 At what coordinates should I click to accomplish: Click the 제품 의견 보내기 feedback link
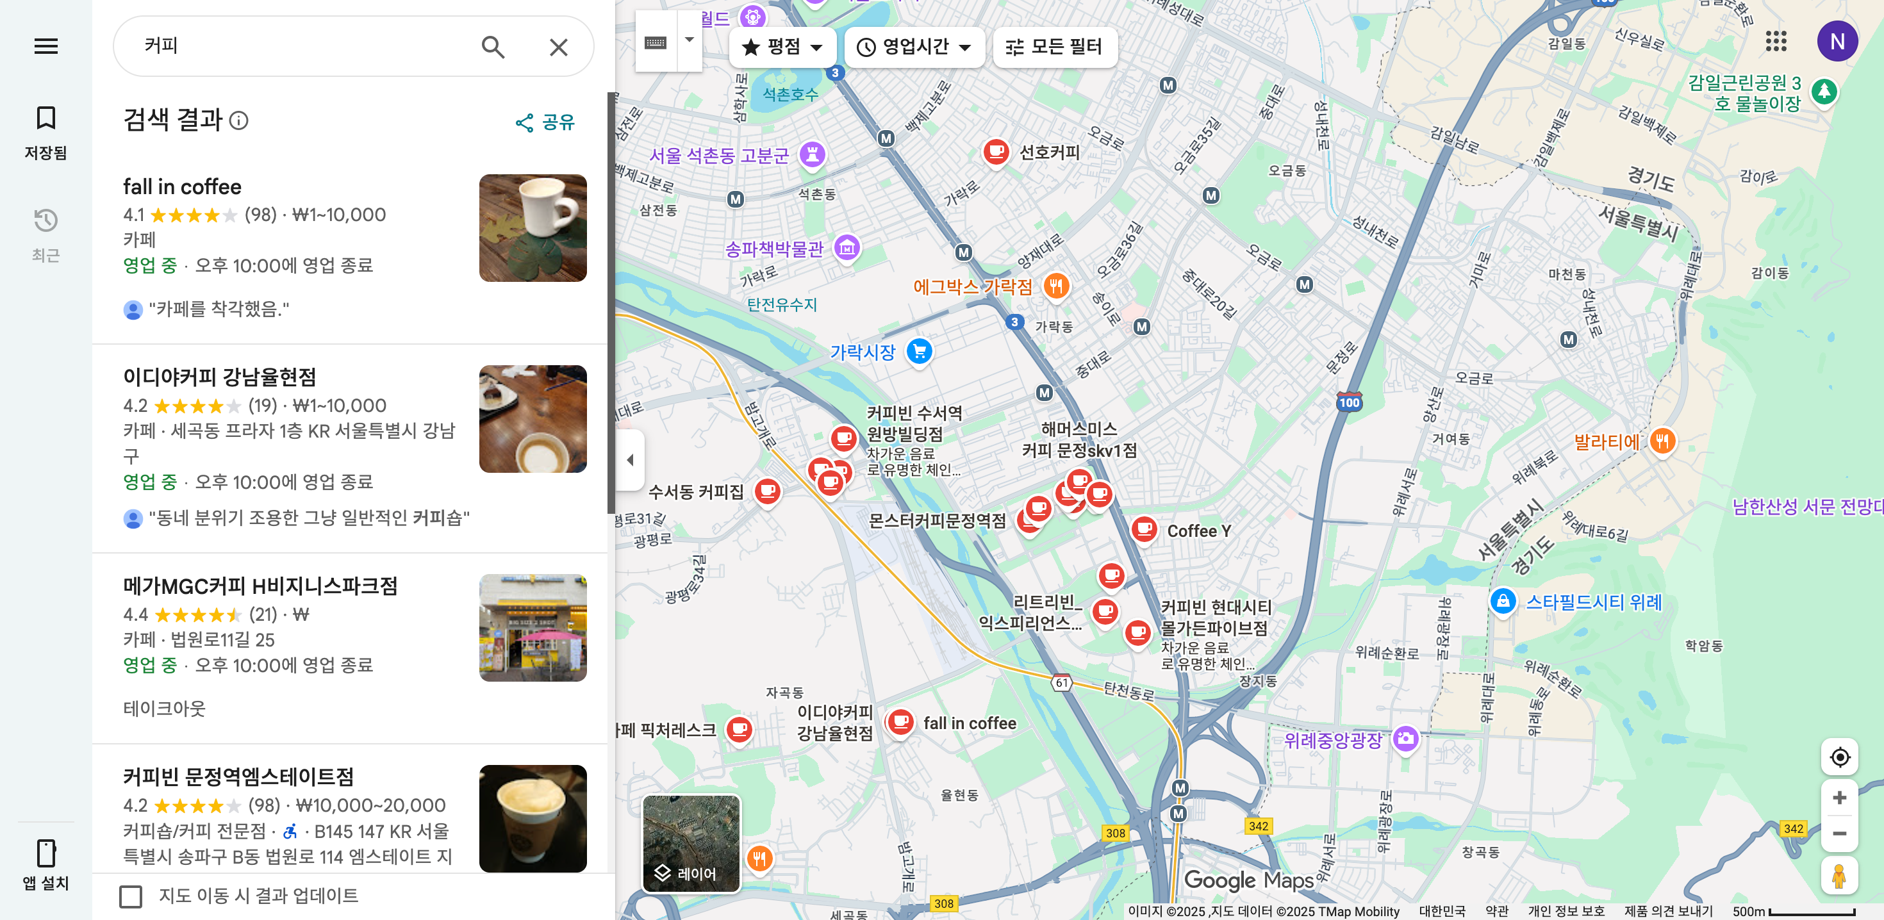[x=1668, y=911]
